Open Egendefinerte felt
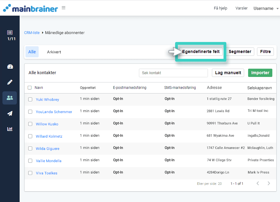 pyautogui.click(x=201, y=51)
